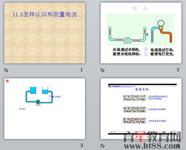Click red Flash icon on slide 3
The width and height of the screenshot is (186, 150).
7,81
